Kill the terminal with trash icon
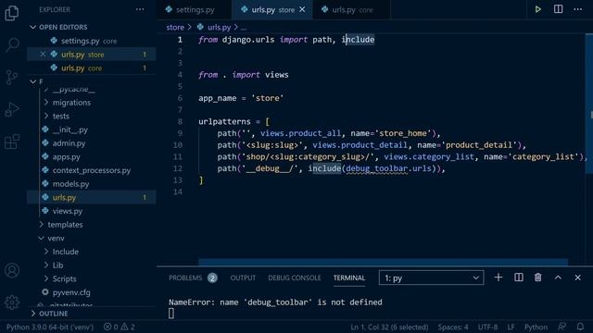This screenshot has width=593, height=333. point(537,277)
